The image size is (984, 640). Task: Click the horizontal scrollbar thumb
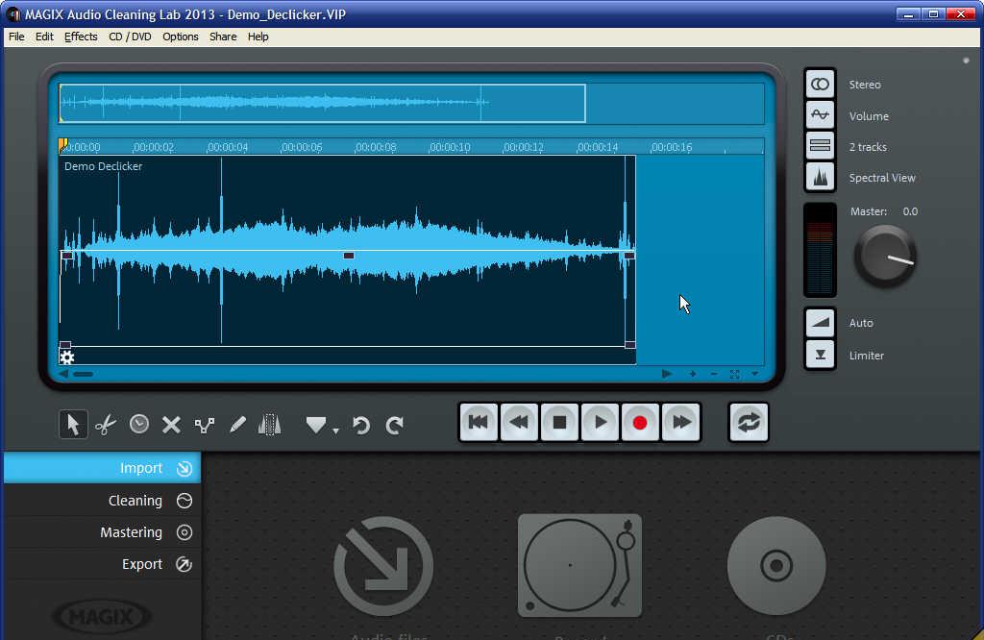click(83, 374)
